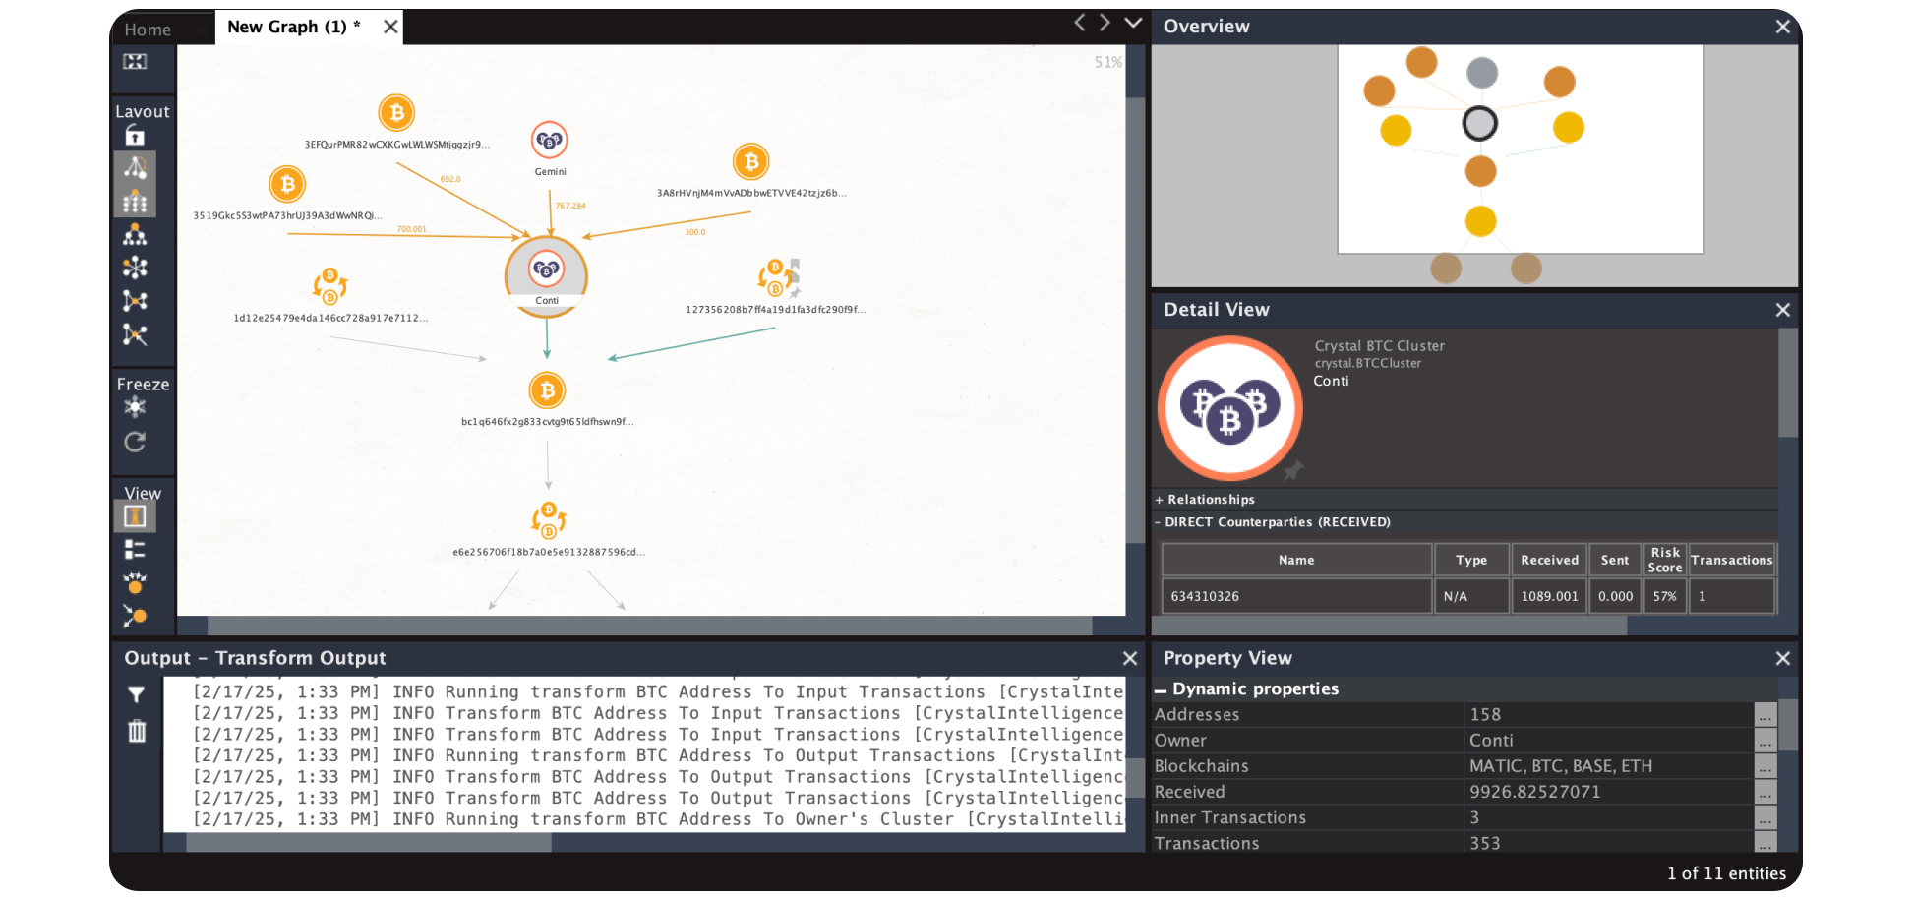Select the block layout icon
The image size is (1912, 897).
coord(135,201)
